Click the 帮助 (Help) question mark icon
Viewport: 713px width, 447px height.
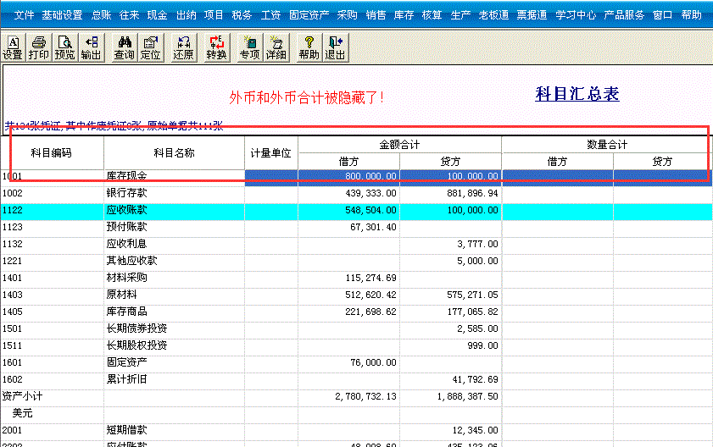coord(309,47)
